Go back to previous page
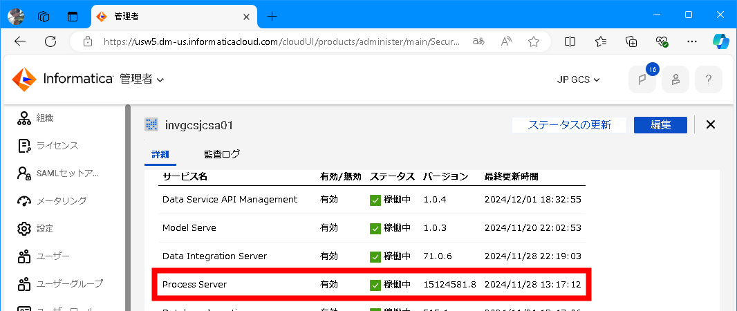This screenshot has width=737, height=311. click(x=20, y=41)
